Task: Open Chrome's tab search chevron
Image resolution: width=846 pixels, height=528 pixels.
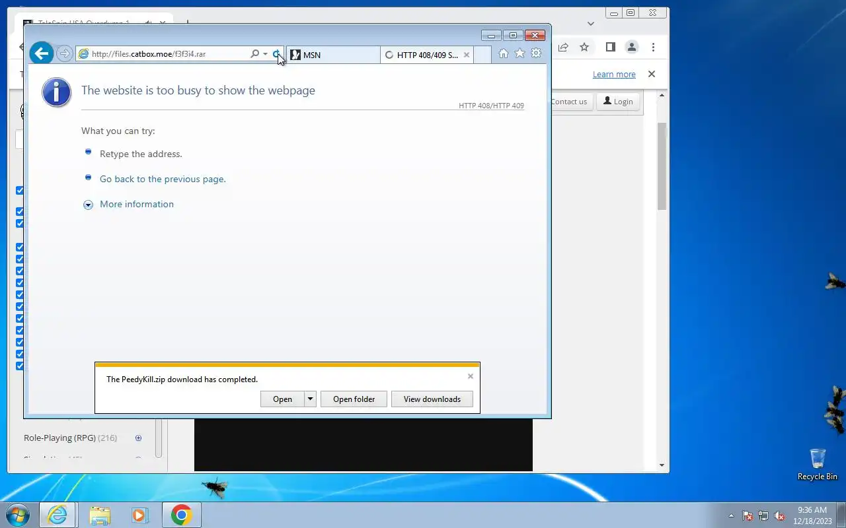Action: [x=591, y=24]
